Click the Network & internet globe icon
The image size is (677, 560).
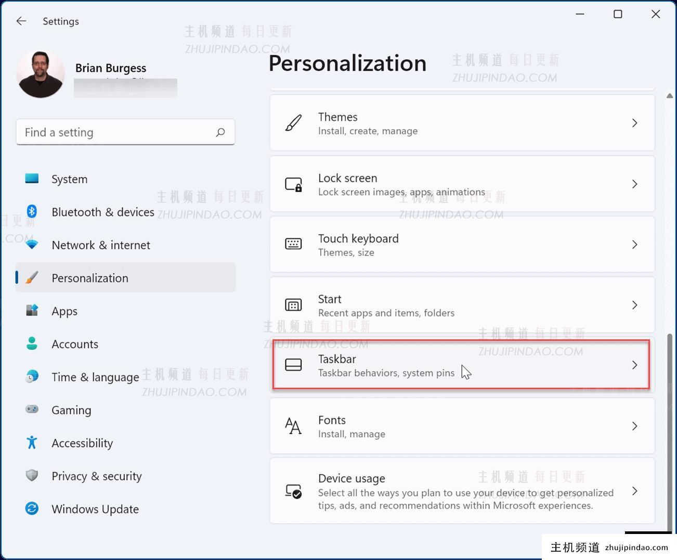click(x=32, y=245)
